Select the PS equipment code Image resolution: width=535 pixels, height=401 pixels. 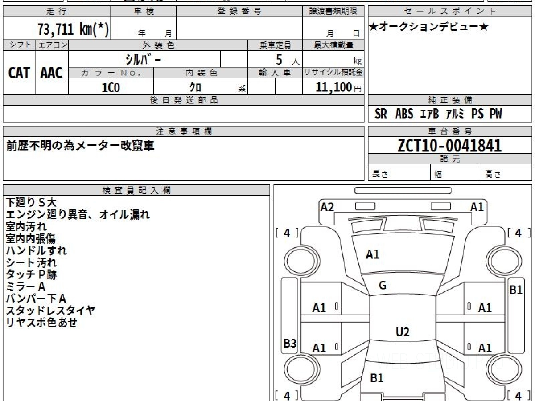[477, 114]
